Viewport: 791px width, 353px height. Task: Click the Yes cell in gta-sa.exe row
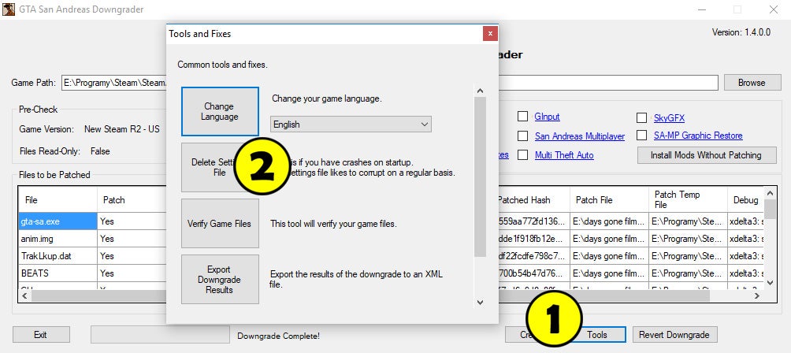[x=132, y=221]
